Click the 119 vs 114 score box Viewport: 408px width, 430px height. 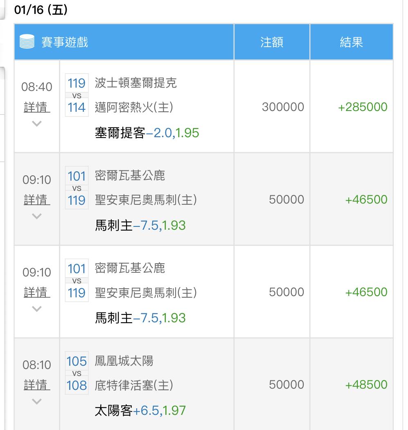click(x=77, y=95)
